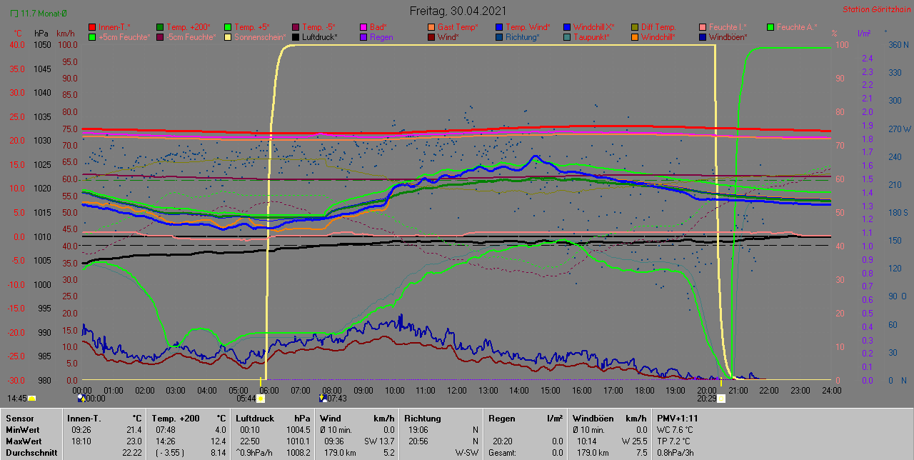Click the dark green Temp. +200 swatch
Image resolution: width=914 pixels, height=460 pixels.
[160, 27]
